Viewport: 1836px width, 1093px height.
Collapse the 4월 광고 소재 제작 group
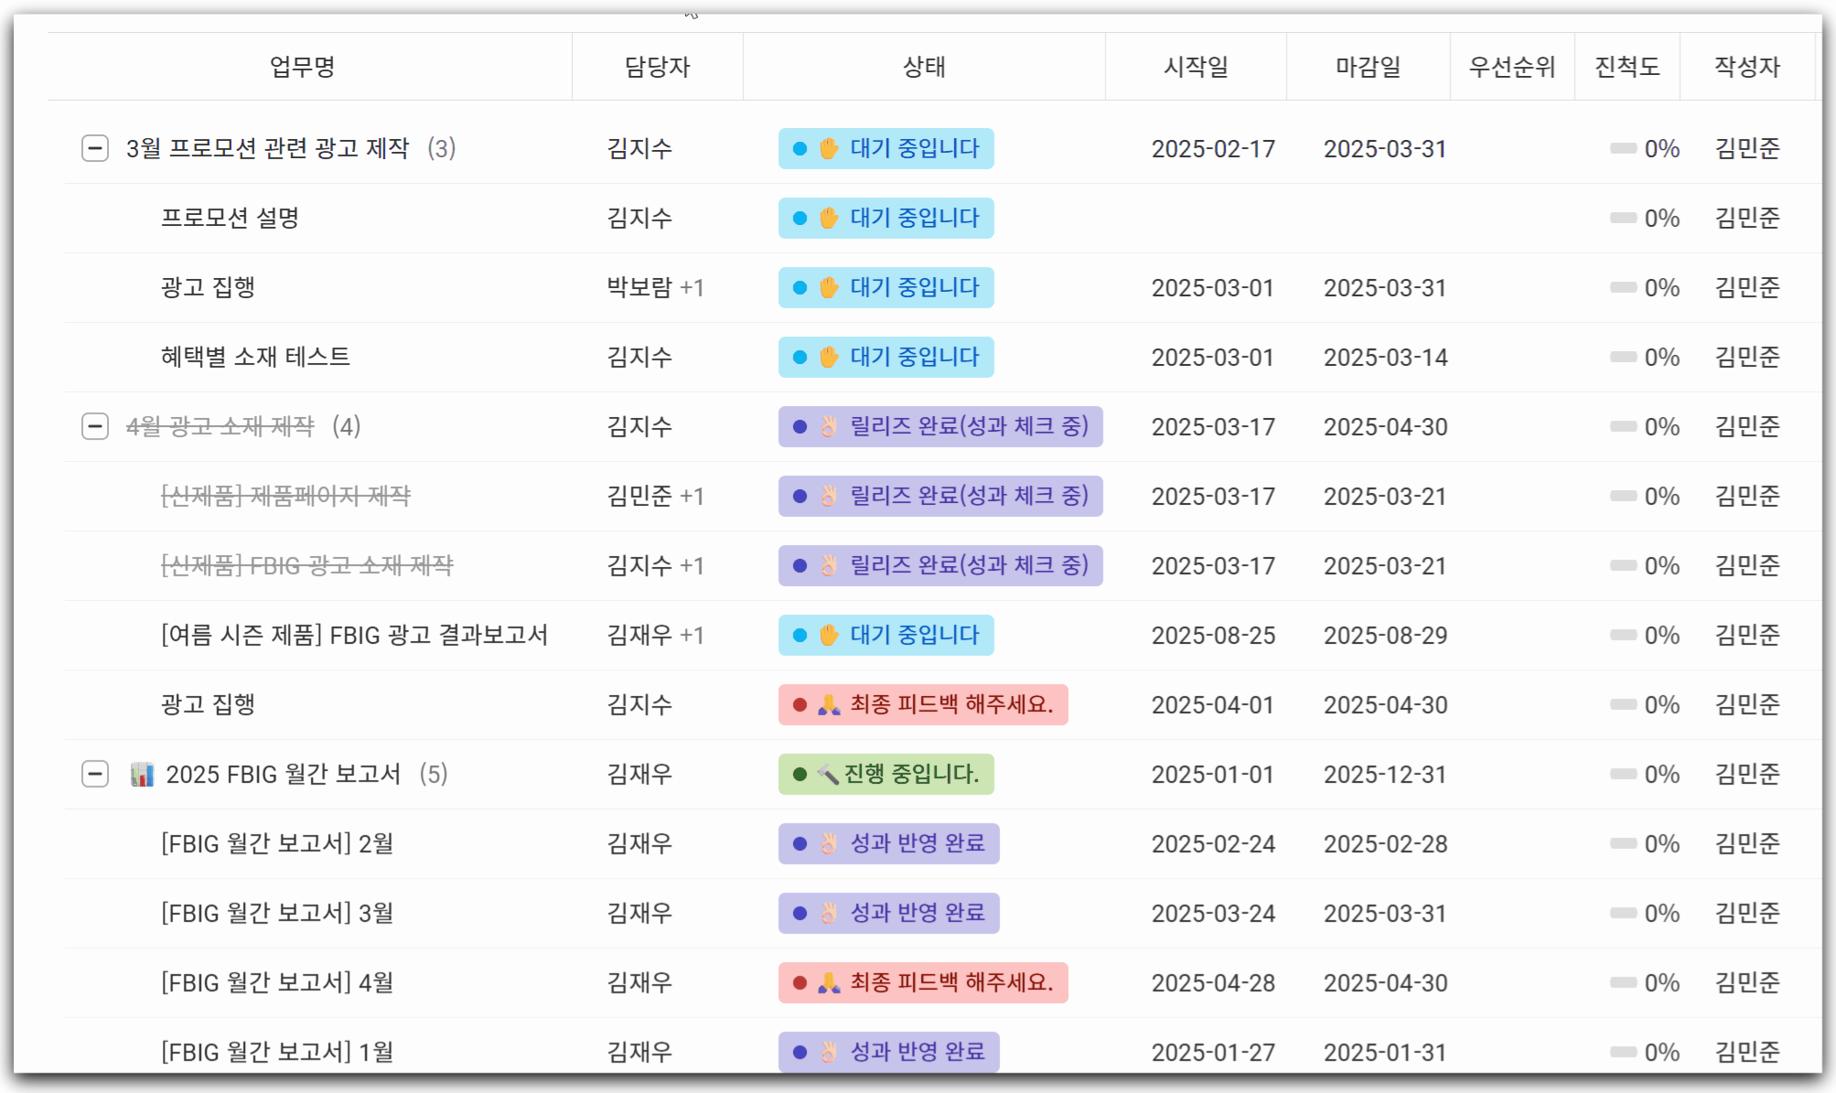click(x=95, y=426)
